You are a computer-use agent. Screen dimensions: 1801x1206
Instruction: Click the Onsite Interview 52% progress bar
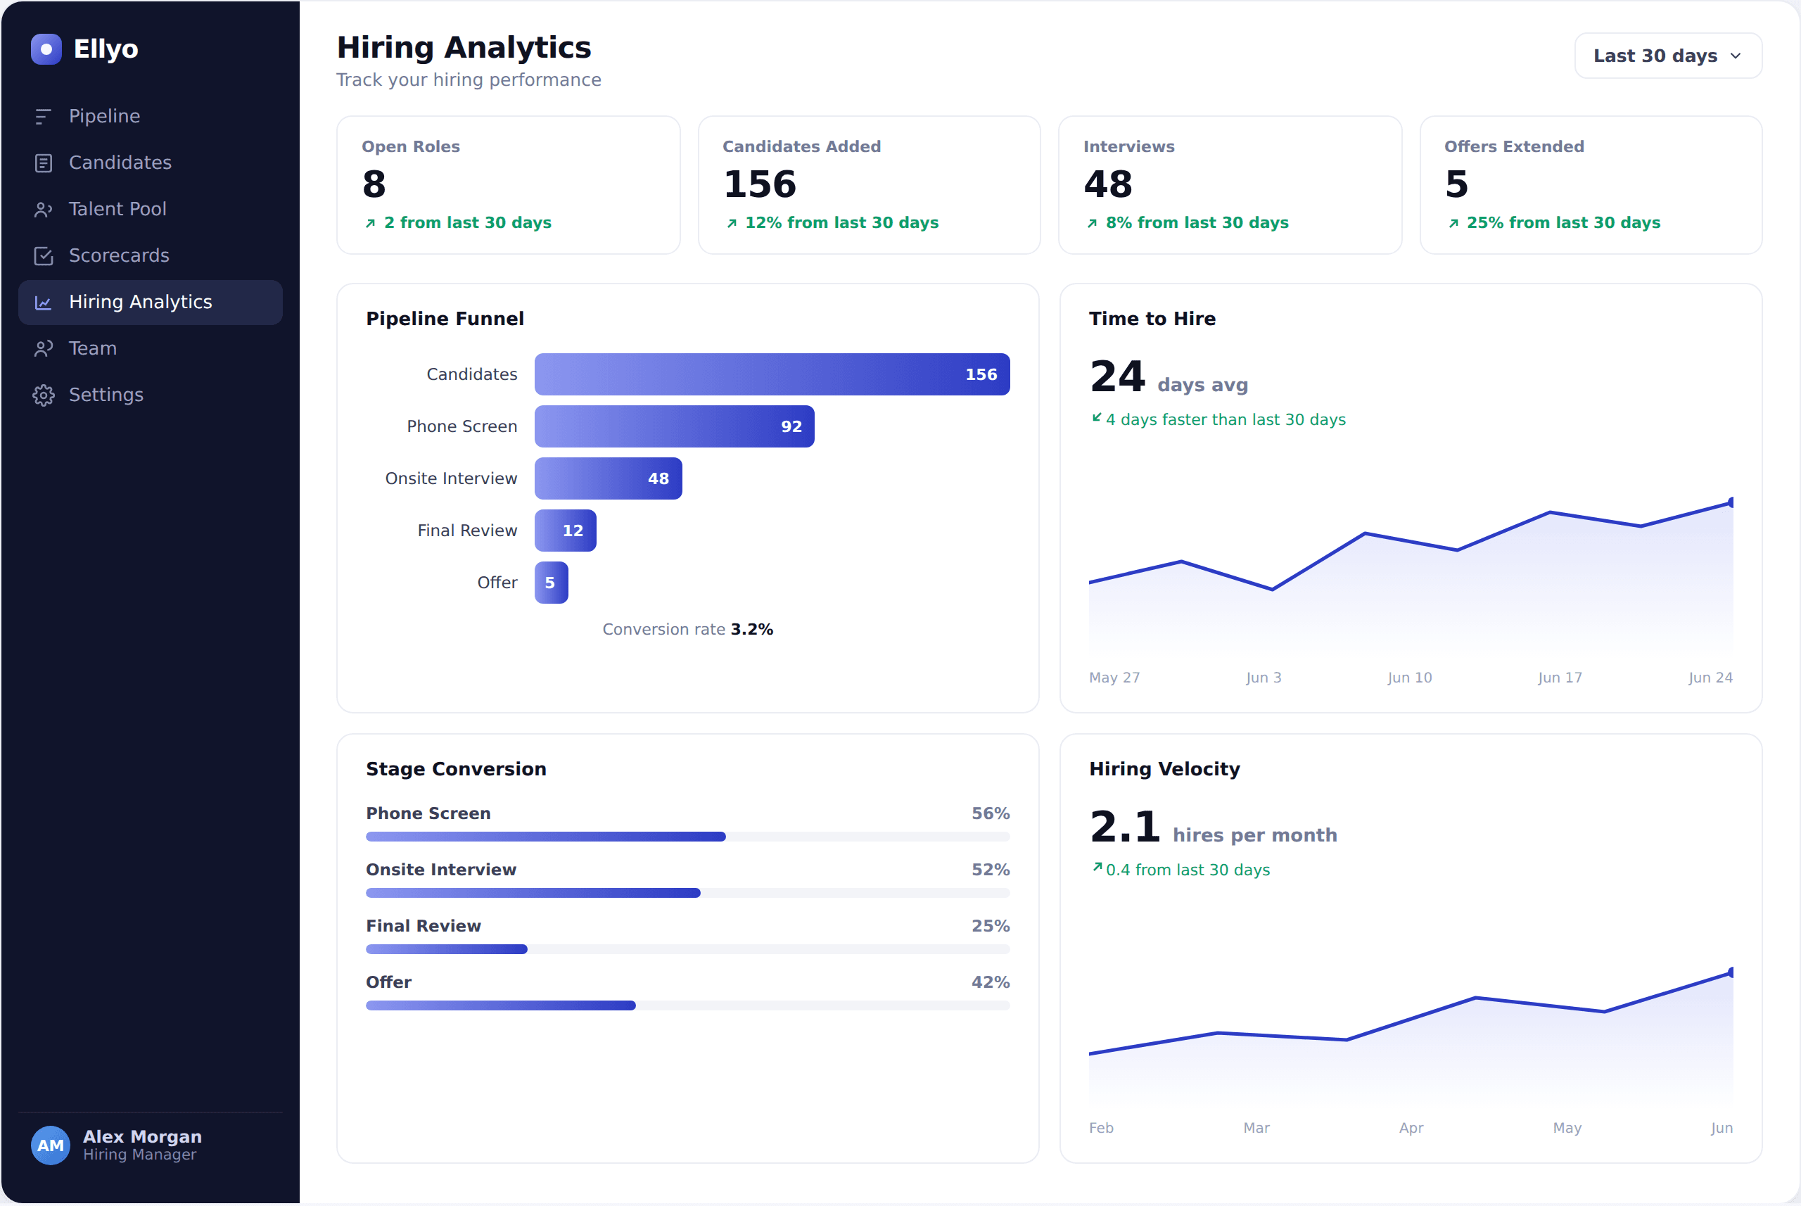click(x=687, y=893)
